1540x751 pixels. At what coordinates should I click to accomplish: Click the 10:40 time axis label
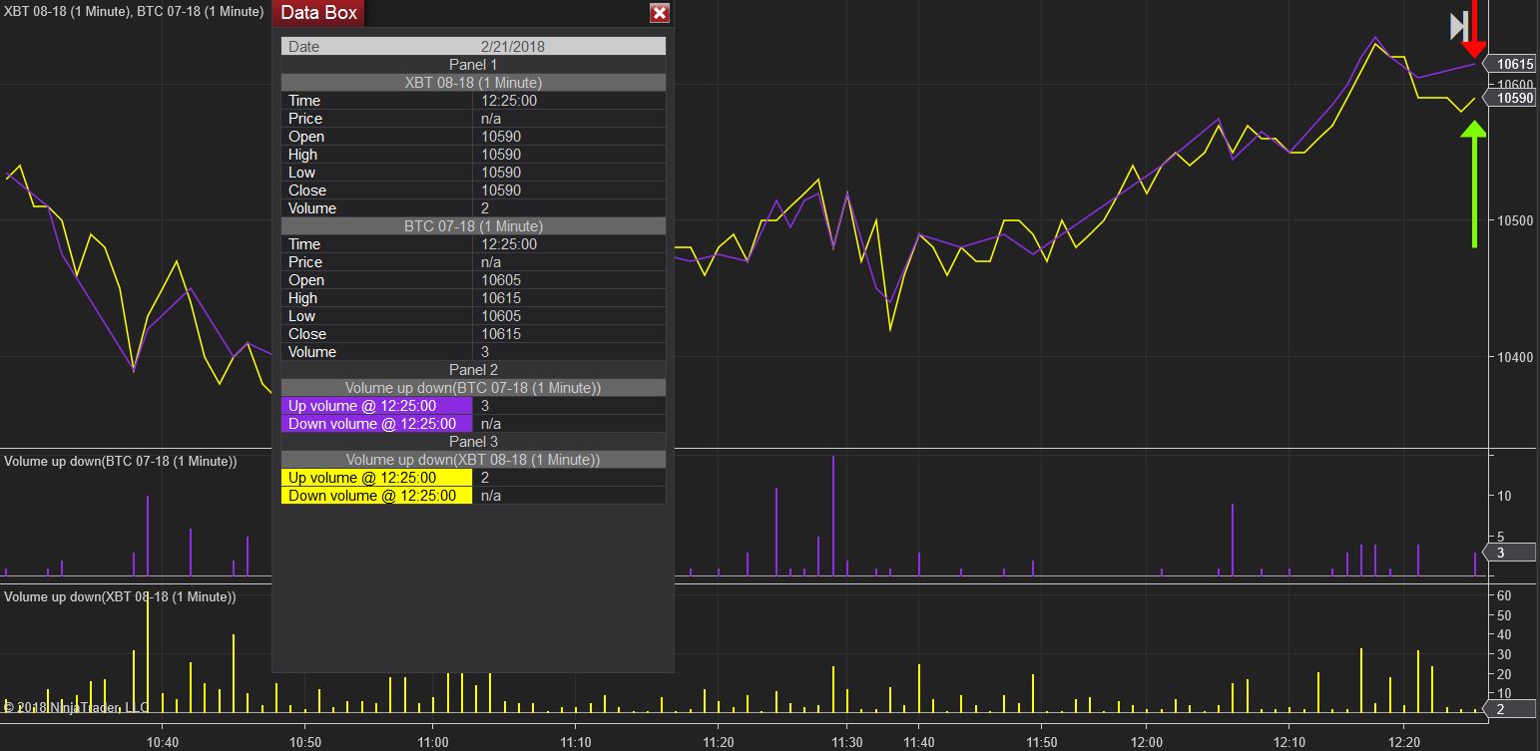(162, 742)
